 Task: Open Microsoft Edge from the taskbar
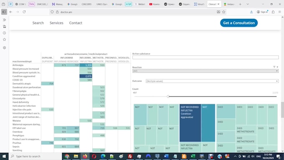click(x=103, y=156)
